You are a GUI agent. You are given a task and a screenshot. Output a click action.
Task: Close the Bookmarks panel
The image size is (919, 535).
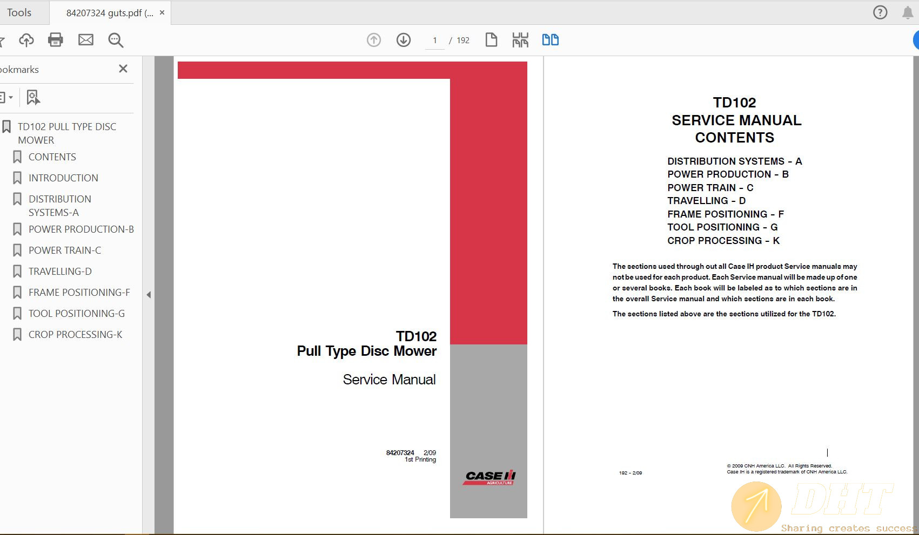click(123, 69)
